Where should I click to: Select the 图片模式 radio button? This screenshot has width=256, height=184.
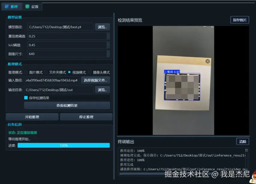tap(26, 72)
